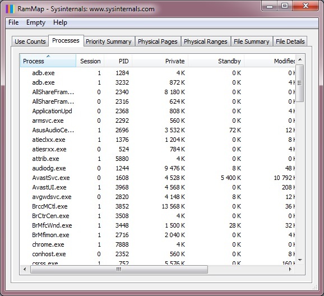Click the RamMap application icon in title bar
This screenshot has height=296, width=324.
[x=10, y=9]
